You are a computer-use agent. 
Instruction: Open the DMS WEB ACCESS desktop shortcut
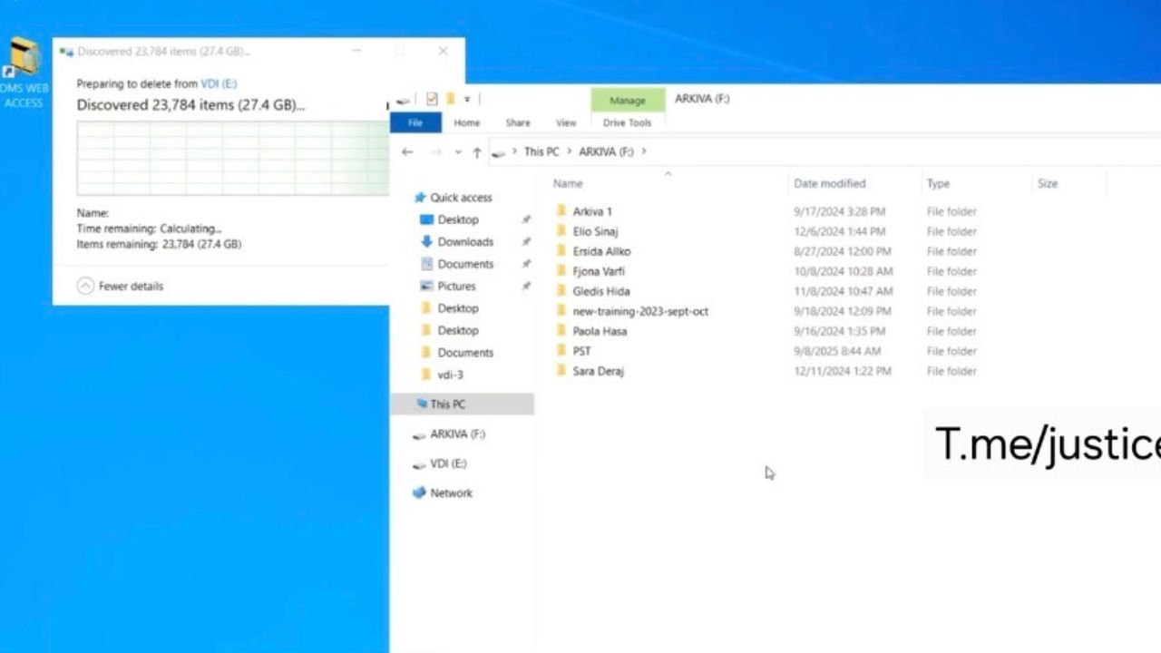point(24,73)
